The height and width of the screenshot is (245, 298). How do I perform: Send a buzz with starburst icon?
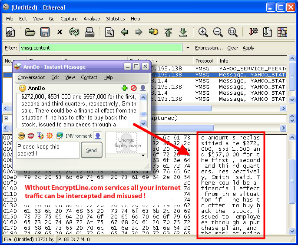click(x=50, y=136)
